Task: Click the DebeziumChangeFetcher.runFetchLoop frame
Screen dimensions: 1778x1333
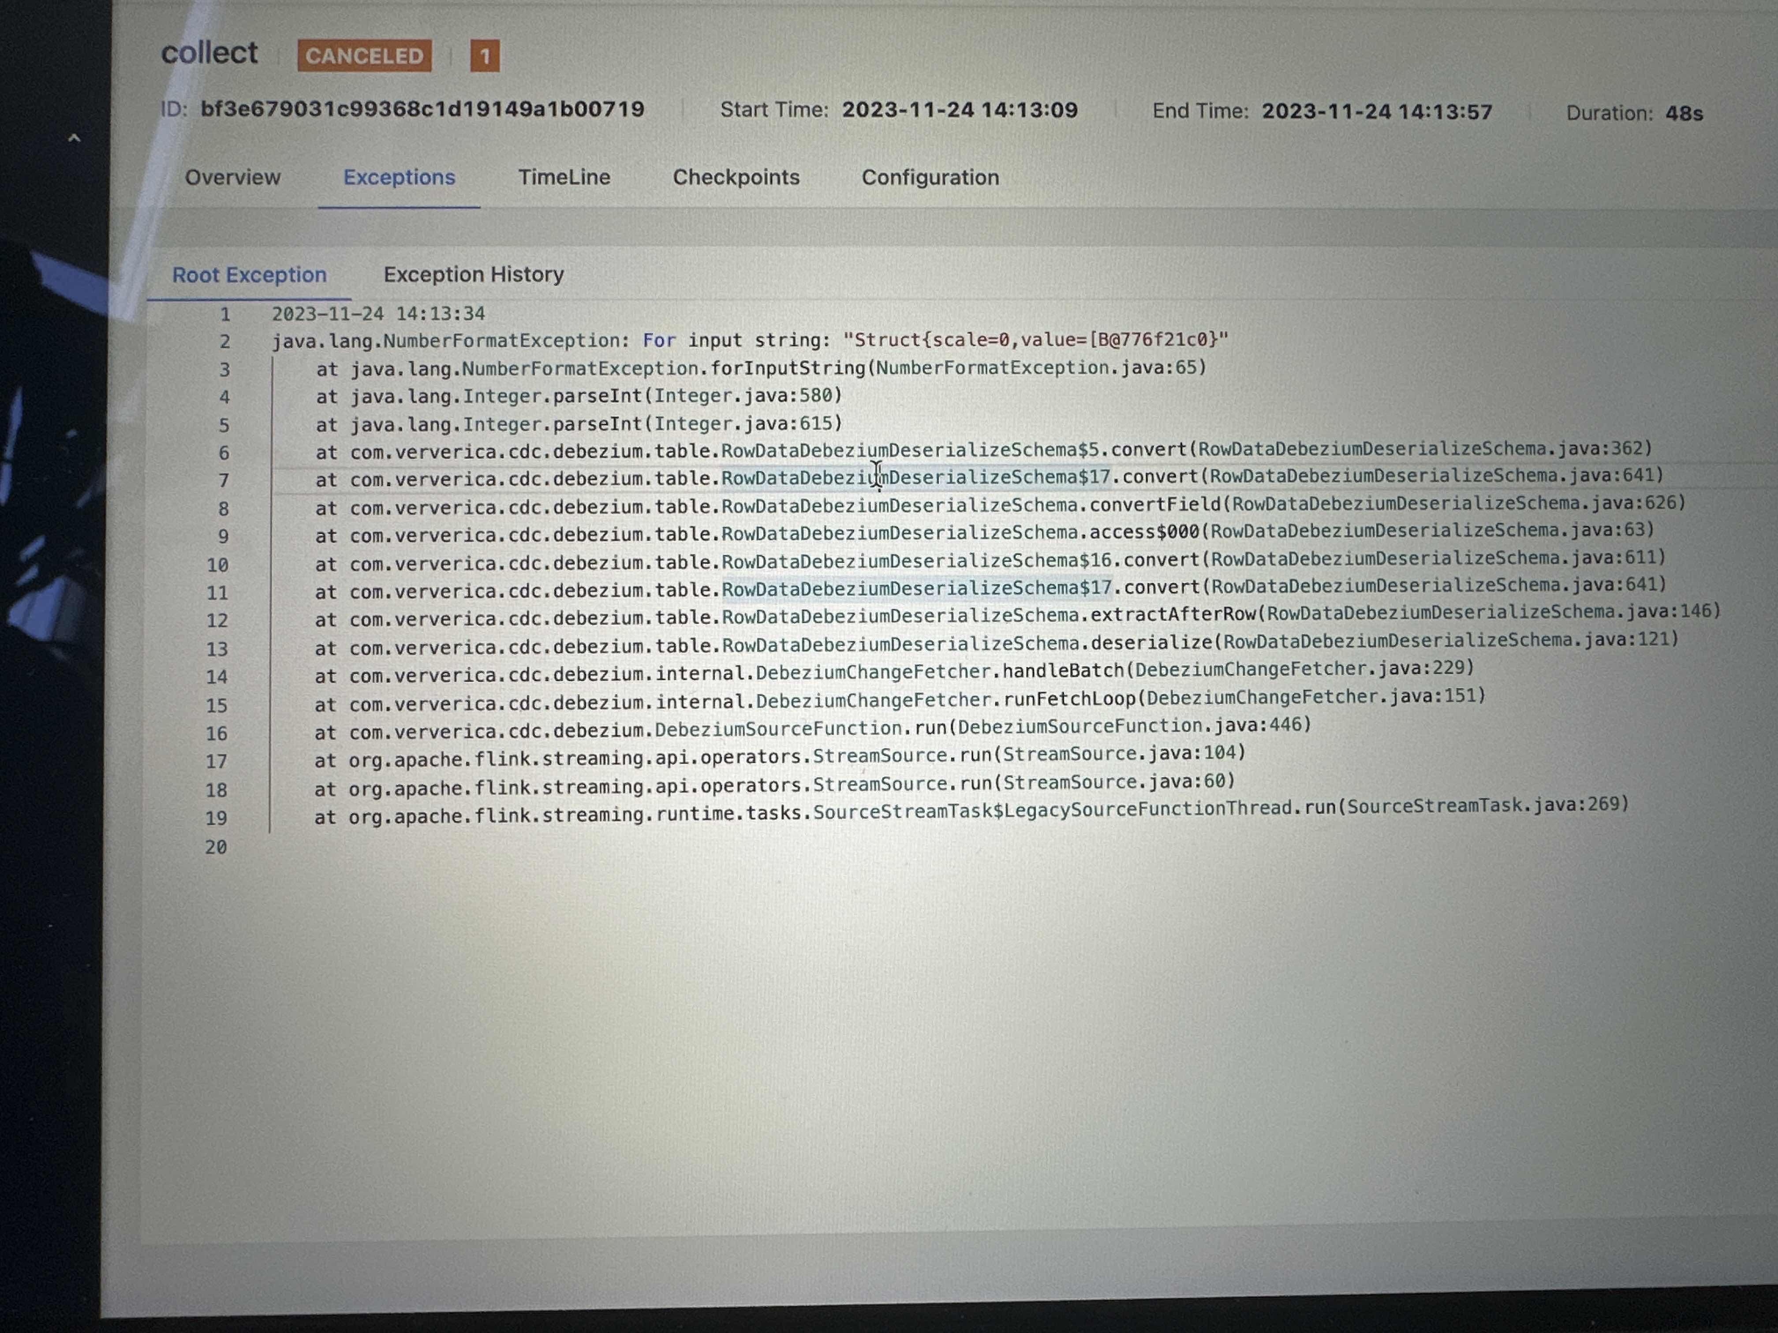Action: [x=901, y=700]
